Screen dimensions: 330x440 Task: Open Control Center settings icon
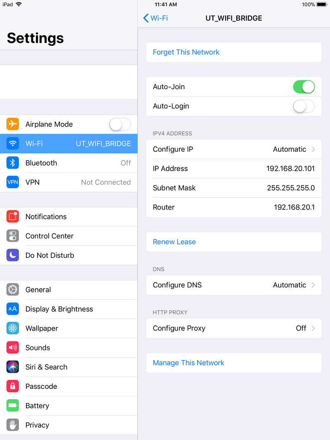point(12,236)
